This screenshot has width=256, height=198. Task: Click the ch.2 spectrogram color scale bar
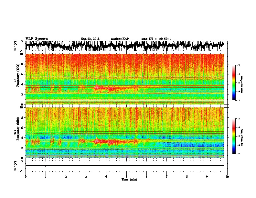click(x=234, y=136)
